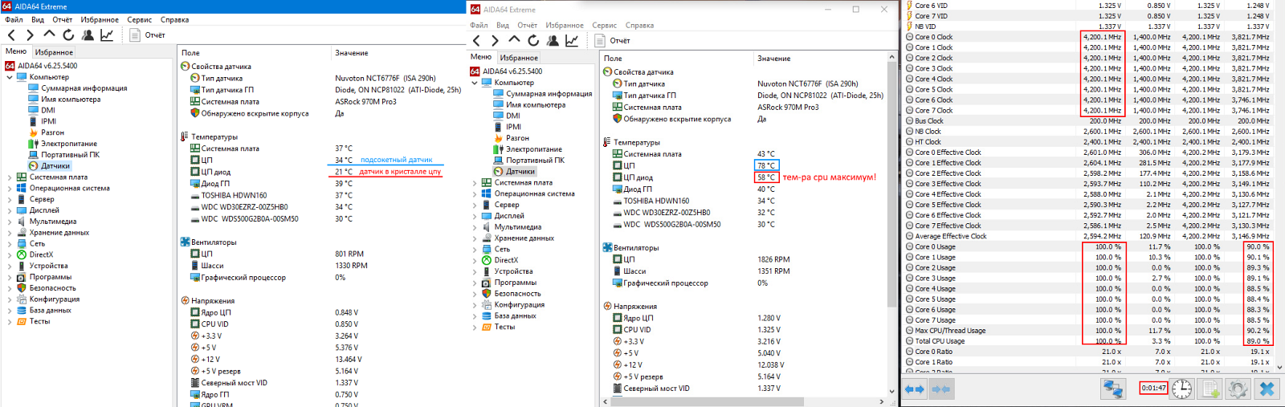The height and width of the screenshot is (407, 1285).
Task: Go back in middle AIDA64 window toolbar
Action: click(476, 40)
